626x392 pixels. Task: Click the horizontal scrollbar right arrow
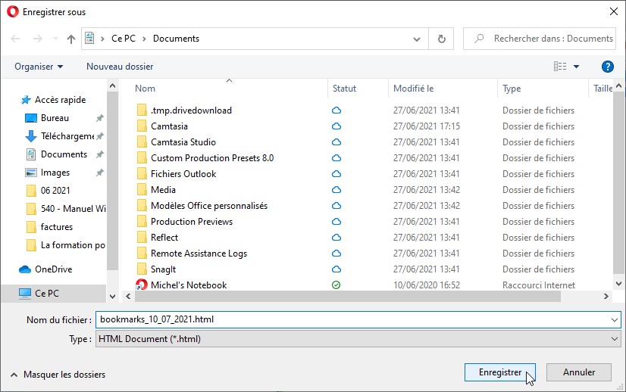[x=606, y=297]
